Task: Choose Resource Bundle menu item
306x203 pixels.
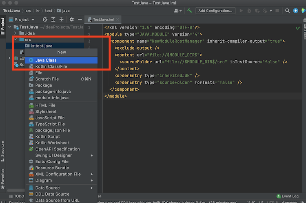Action: [61, 168]
